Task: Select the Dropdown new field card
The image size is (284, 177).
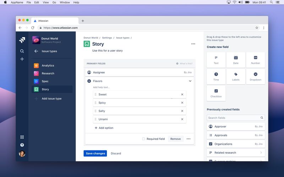Action: tap(256, 76)
